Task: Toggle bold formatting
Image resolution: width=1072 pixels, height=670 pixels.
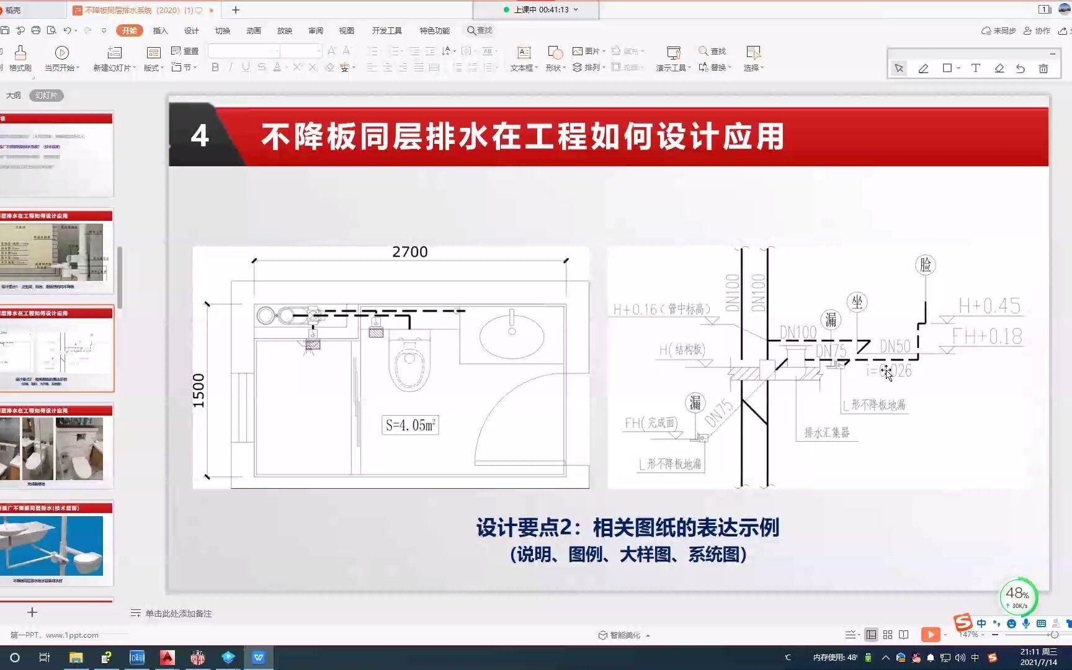Action: [x=215, y=67]
